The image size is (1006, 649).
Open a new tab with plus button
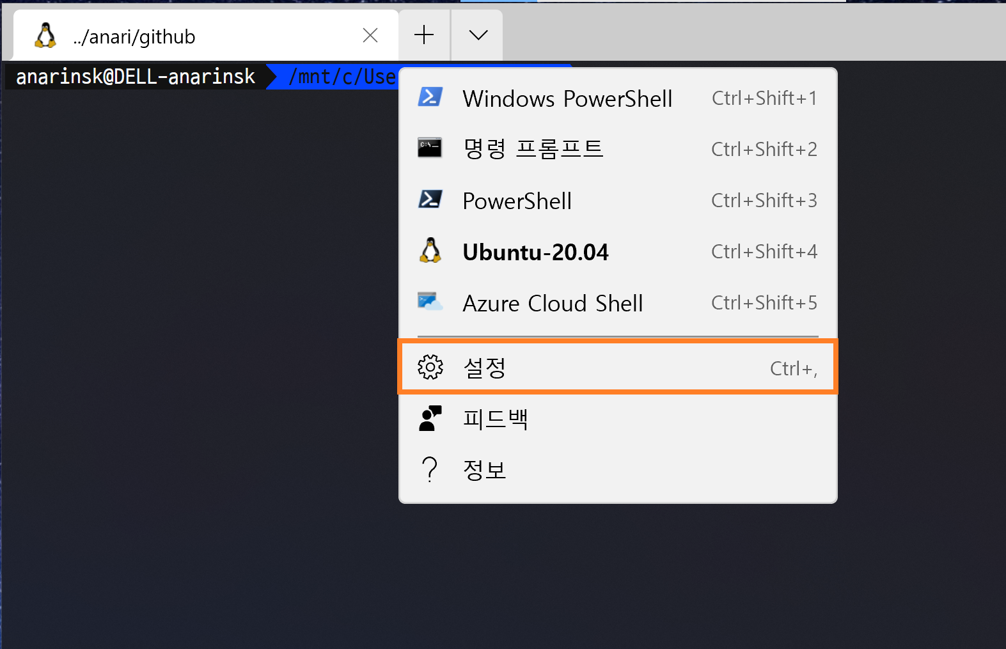point(424,35)
